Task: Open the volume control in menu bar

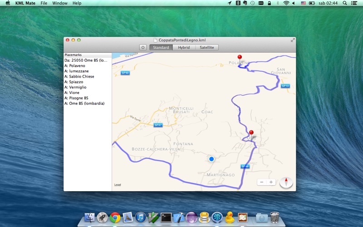Action: 294,3
